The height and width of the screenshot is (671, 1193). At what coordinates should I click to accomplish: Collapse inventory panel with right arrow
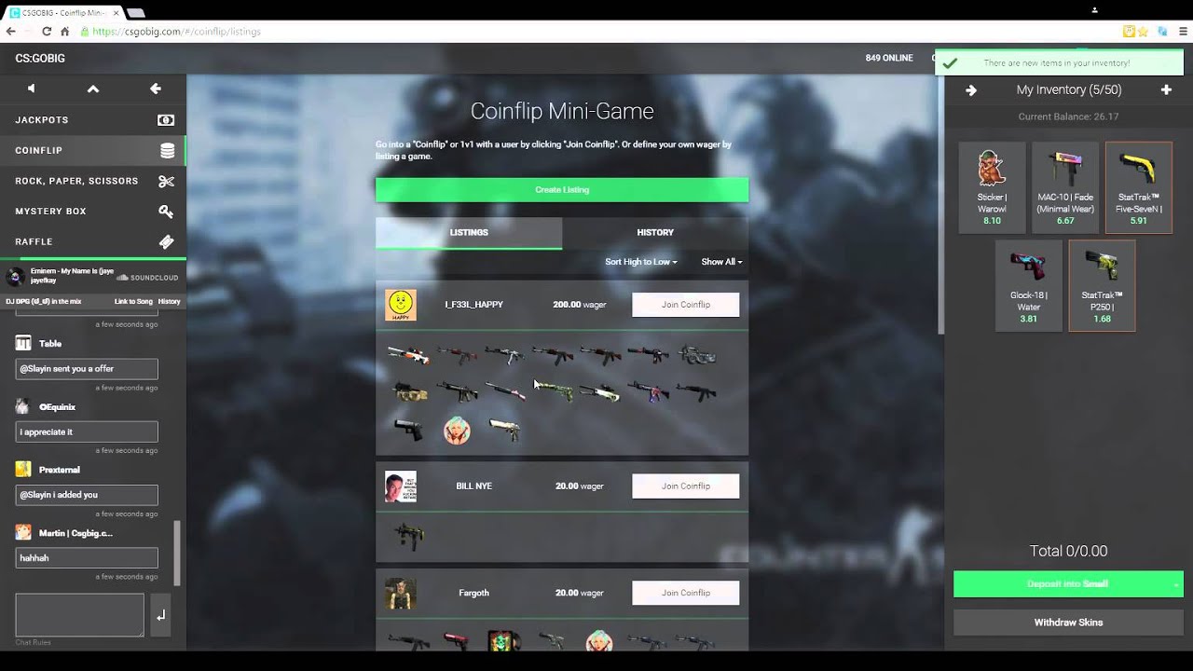coord(971,90)
